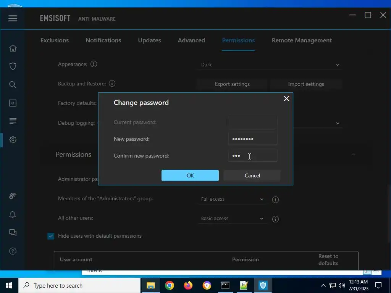Image resolution: width=391 pixels, height=293 pixels.
Task: Switch to the Remote Management tab
Action: [x=302, y=40]
